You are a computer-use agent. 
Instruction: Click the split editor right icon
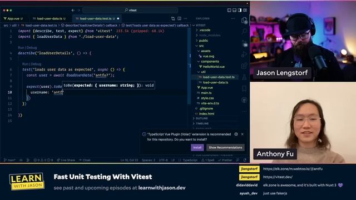point(179,18)
